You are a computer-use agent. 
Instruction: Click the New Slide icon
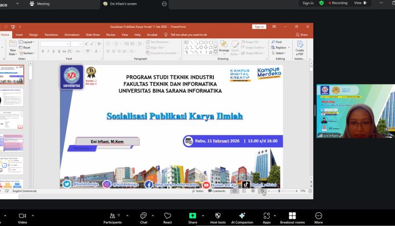pos(13,44)
